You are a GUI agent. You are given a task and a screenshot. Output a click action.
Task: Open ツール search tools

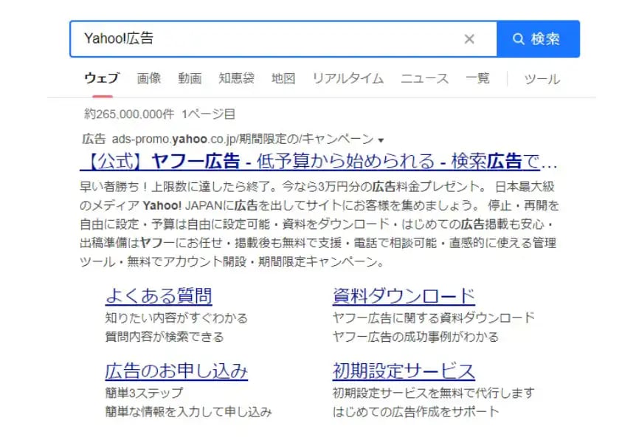[542, 79]
